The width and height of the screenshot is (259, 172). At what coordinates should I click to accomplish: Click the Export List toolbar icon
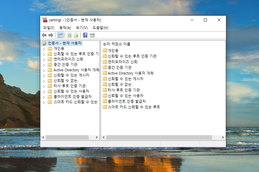click(x=76, y=35)
